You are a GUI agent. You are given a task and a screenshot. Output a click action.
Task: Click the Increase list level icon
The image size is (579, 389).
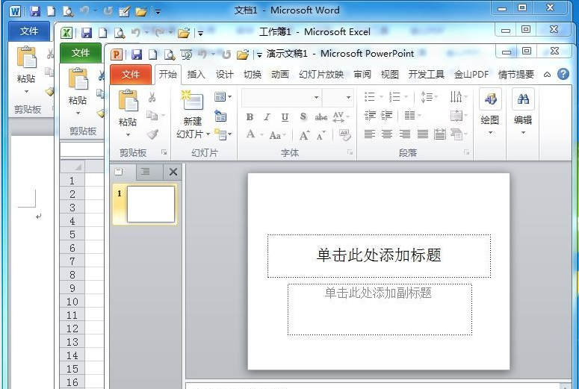click(x=386, y=116)
